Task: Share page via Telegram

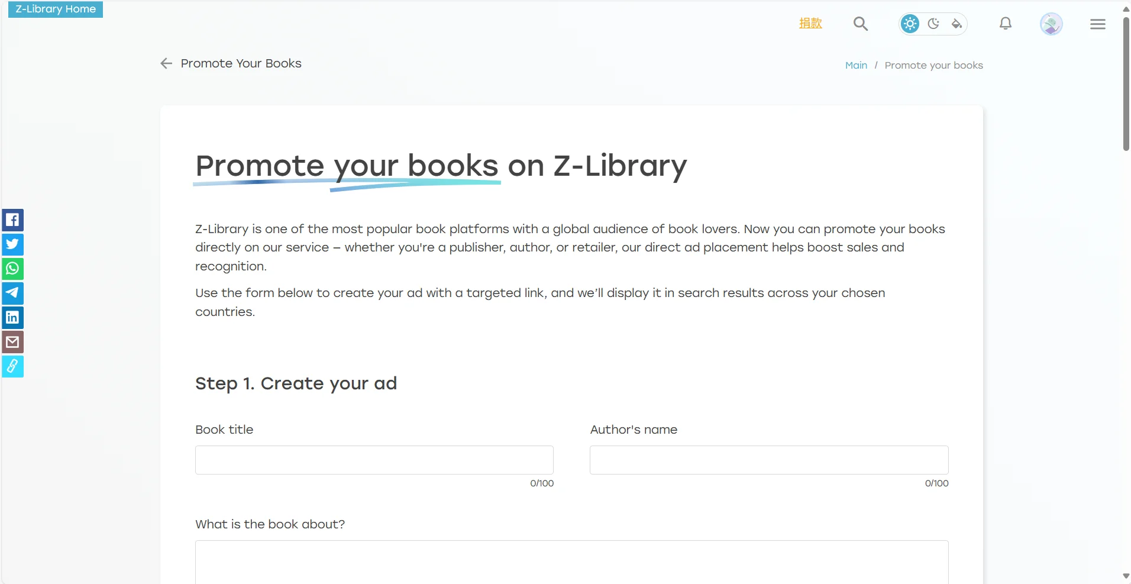Action: coord(12,293)
